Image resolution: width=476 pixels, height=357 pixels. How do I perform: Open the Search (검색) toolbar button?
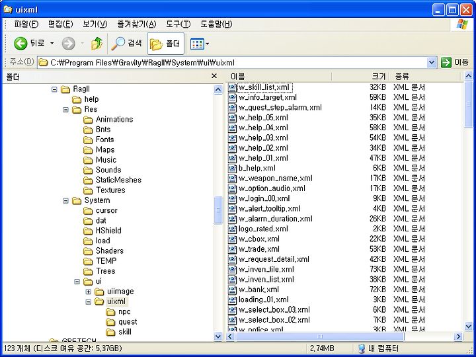pyautogui.click(x=126, y=44)
